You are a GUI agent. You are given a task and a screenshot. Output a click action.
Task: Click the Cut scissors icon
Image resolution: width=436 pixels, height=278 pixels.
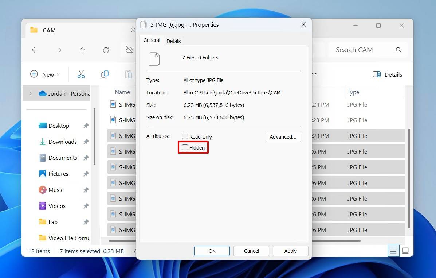[81, 74]
